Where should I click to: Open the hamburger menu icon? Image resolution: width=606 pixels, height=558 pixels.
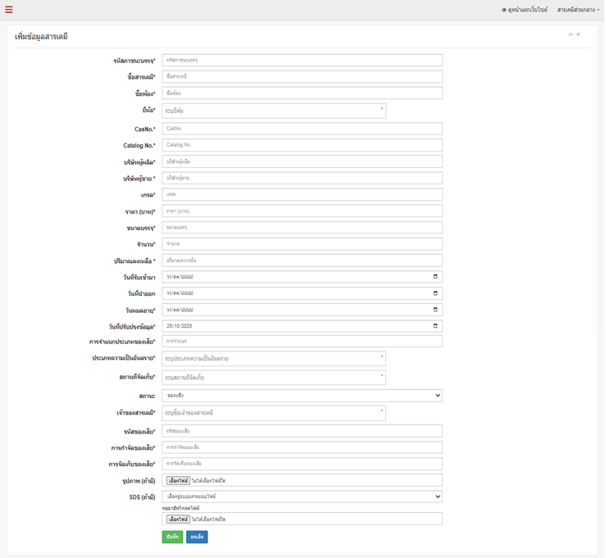tap(9, 9)
